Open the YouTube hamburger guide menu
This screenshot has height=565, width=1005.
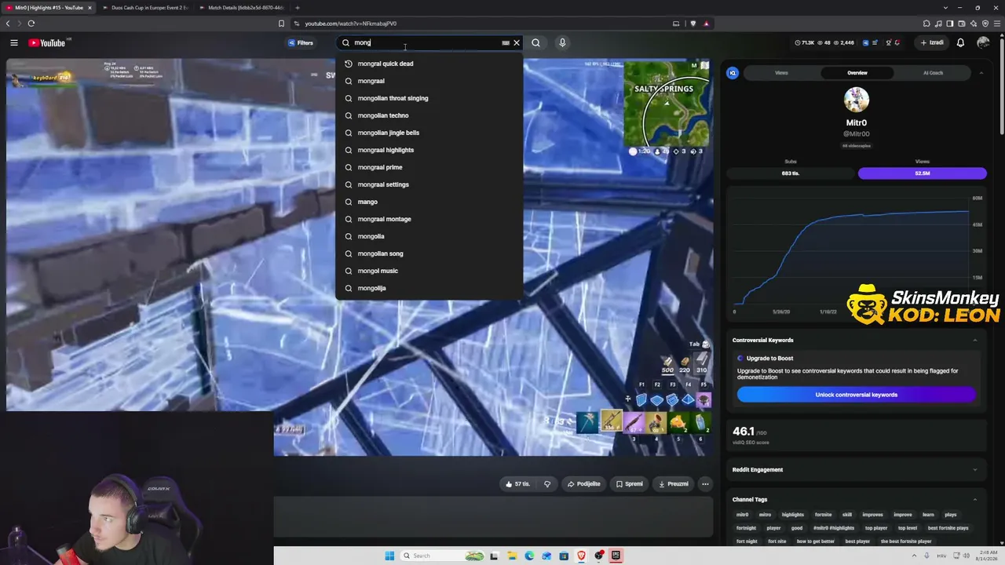pyautogui.click(x=13, y=43)
